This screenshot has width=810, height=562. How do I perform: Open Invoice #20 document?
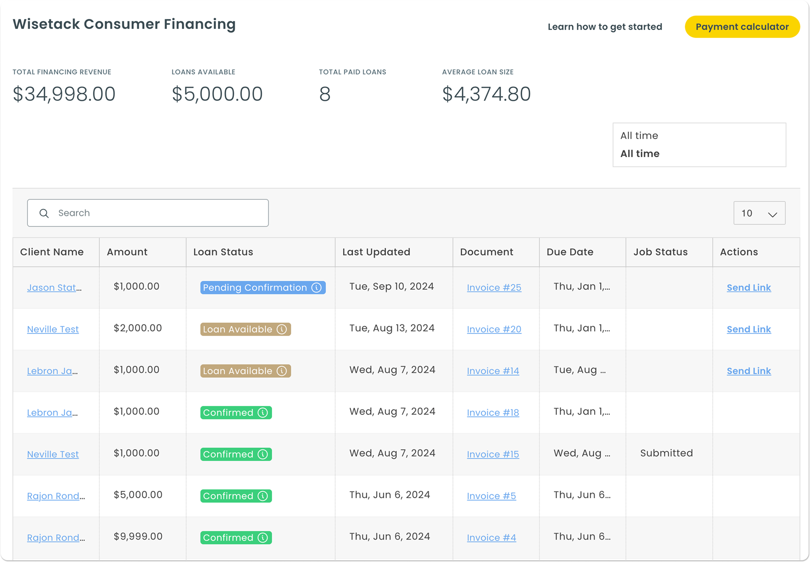(x=494, y=329)
